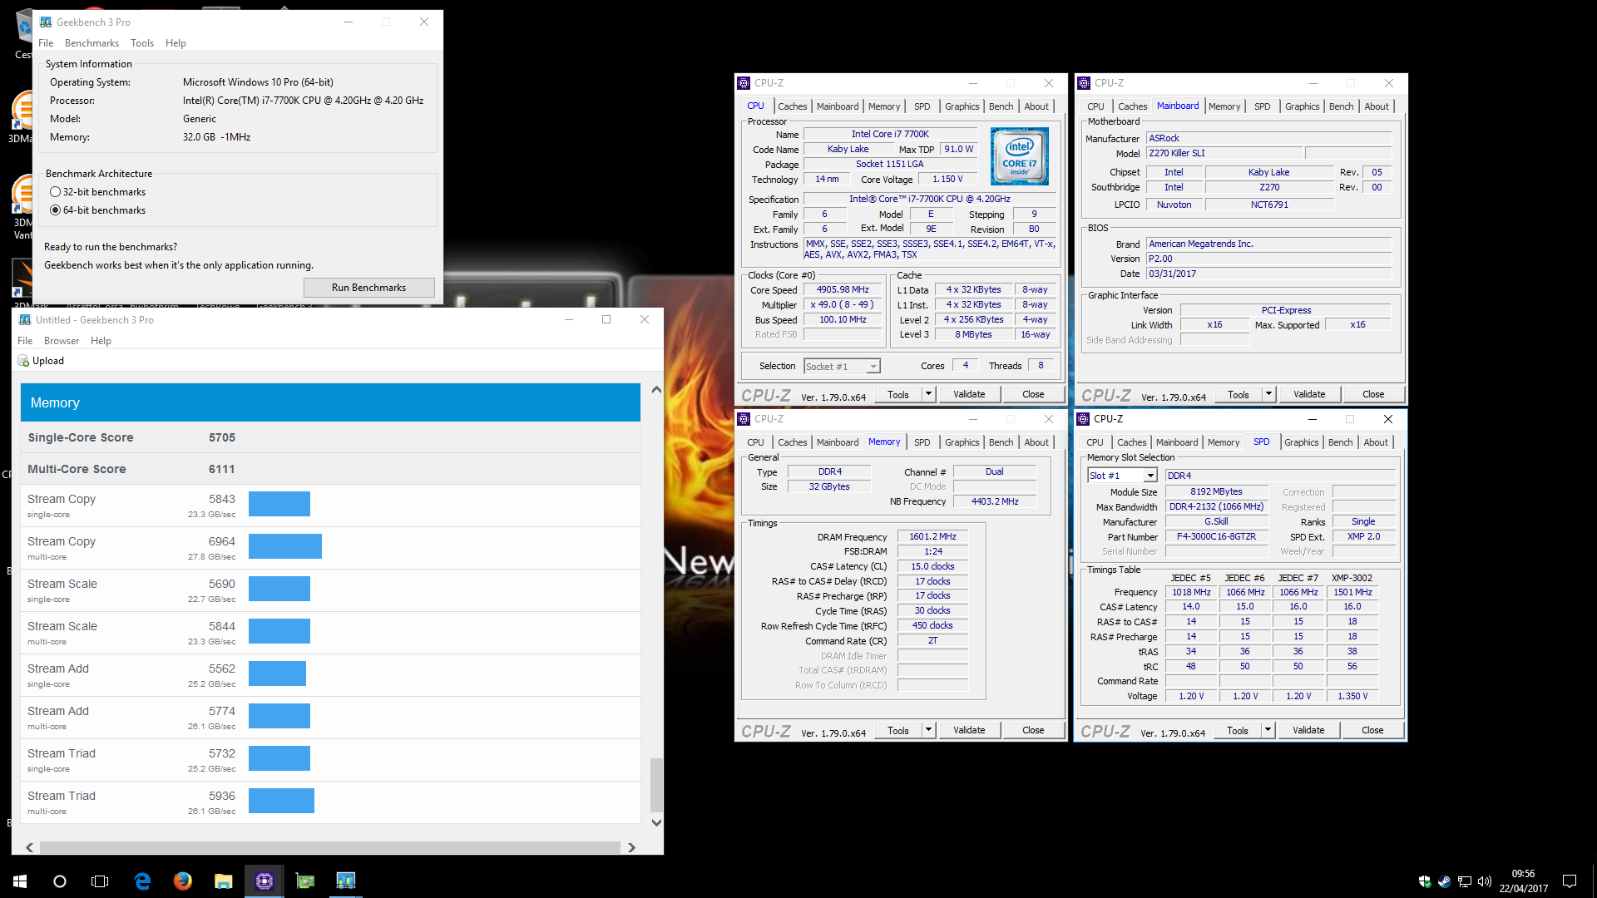Screen dimensions: 1597x898
Task: Click the taskbar clock and date
Action: [x=1523, y=881]
